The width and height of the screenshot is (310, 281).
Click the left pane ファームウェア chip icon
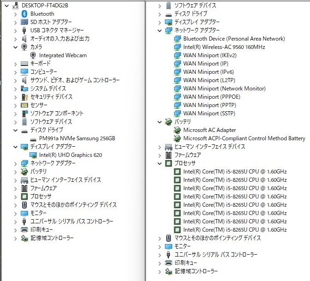coord(24,188)
